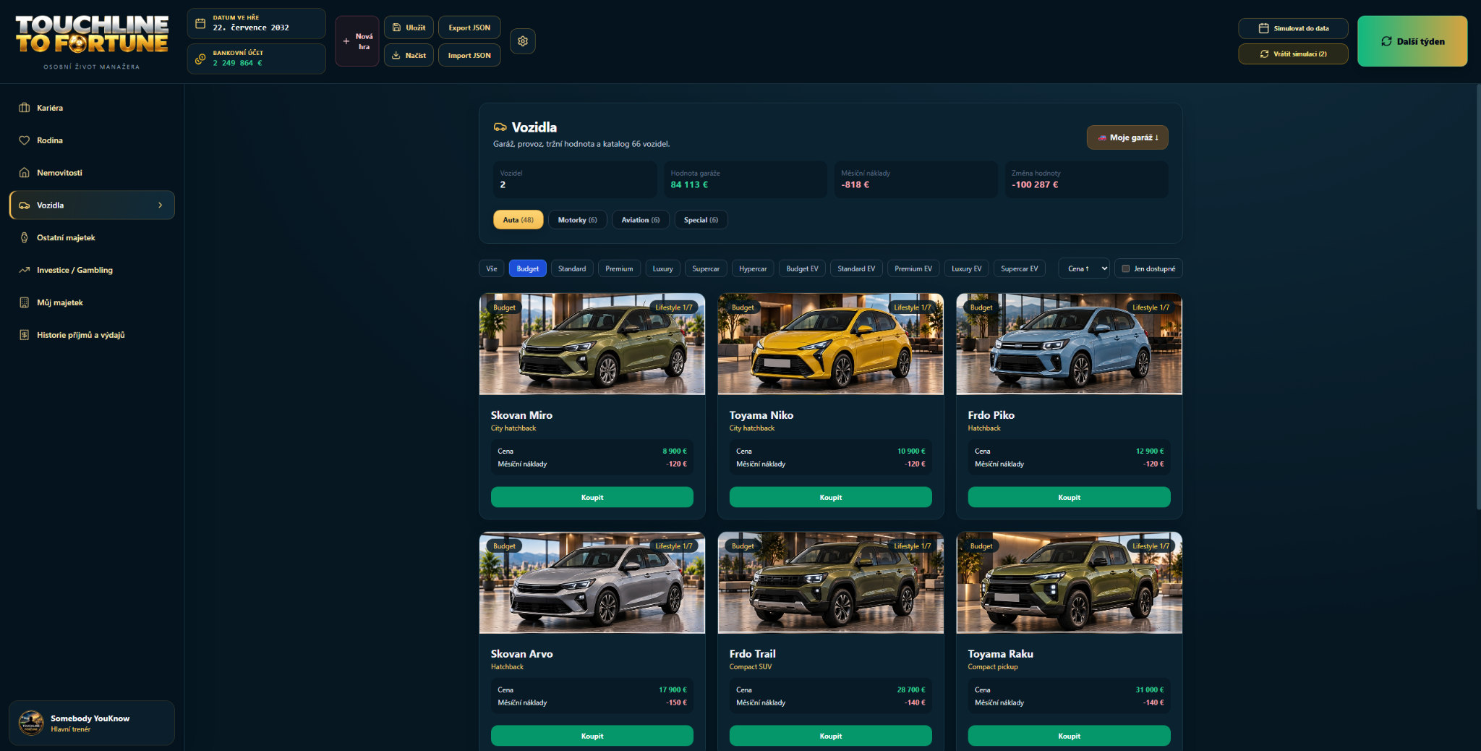The height and width of the screenshot is (751, 1481).
Task: Expand the Vozidla sidebar chevron
Action: point(161,205)
